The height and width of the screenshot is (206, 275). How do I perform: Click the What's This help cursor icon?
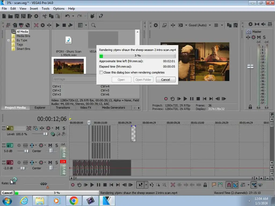coord(101,16)
